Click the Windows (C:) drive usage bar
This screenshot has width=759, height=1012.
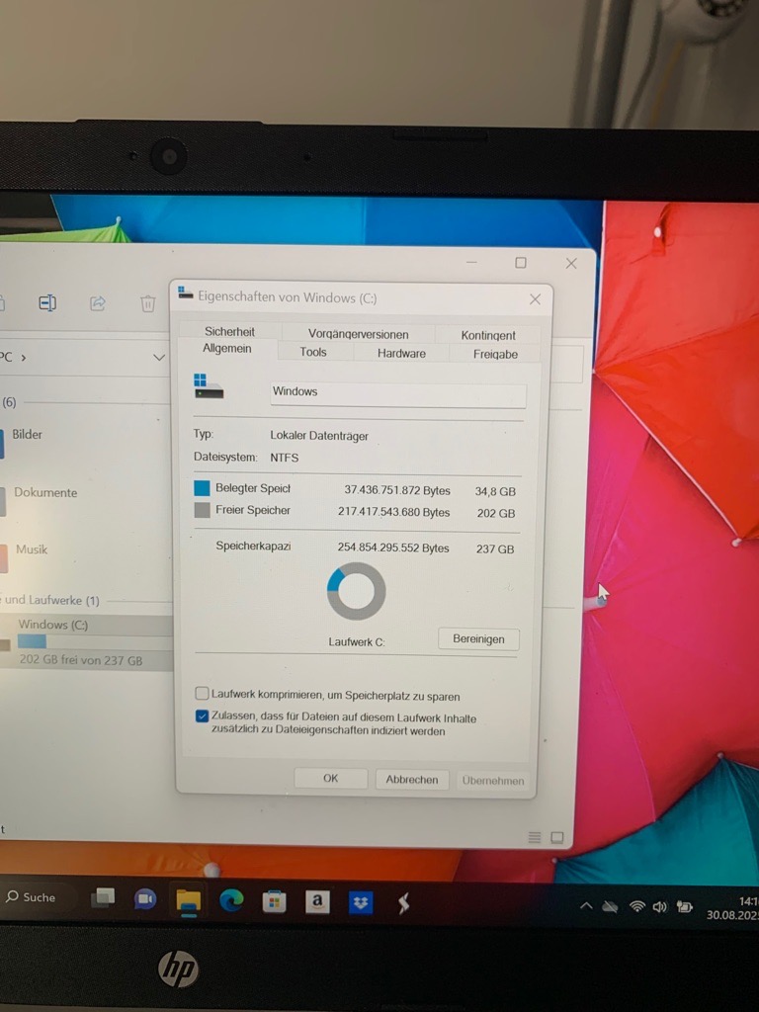pyautogui.click(x=95, y=642)
